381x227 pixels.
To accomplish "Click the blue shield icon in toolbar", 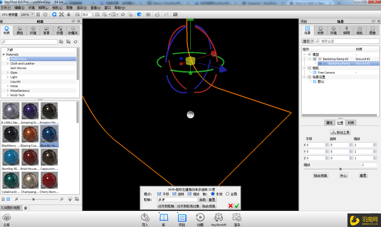I will (139, 14).
